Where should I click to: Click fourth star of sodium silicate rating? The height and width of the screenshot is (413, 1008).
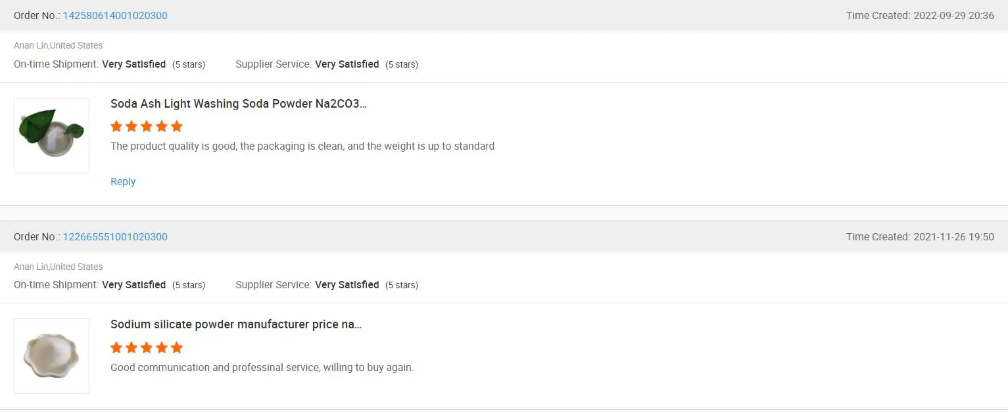(162, 347)
